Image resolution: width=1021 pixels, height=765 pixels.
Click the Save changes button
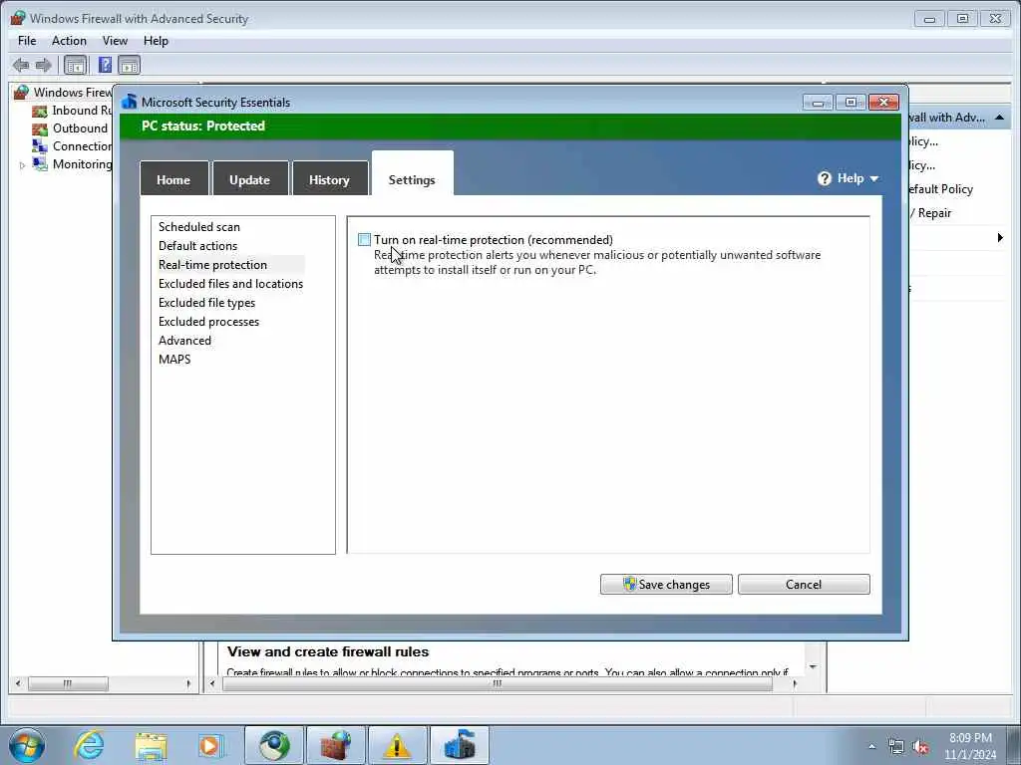666,584
